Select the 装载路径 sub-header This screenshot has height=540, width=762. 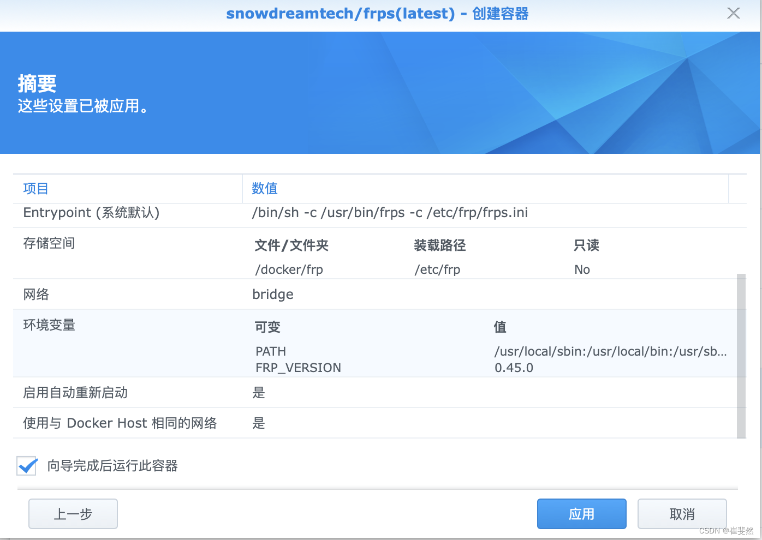[x=440, y=245]
